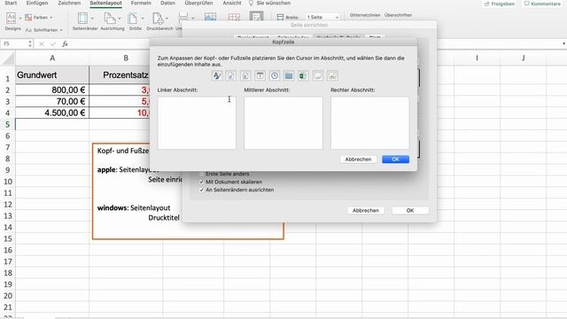Image resolution: width=567 pixels, height=319 pixels.
Task: Click the Name Box showing F5
Action: 14,43
